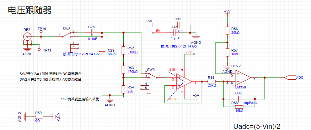This screenshot has width=311, height=130.
Task: Select resistor R55 symbol
Action: 212,81
